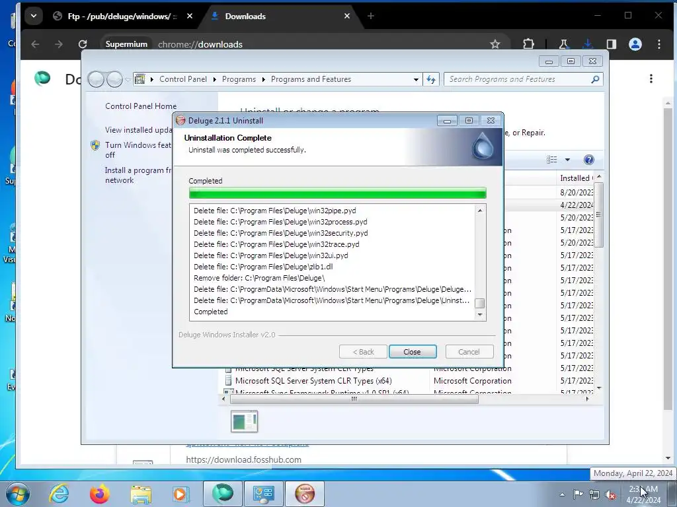Bookmark page with the star icon

(495, 44)
